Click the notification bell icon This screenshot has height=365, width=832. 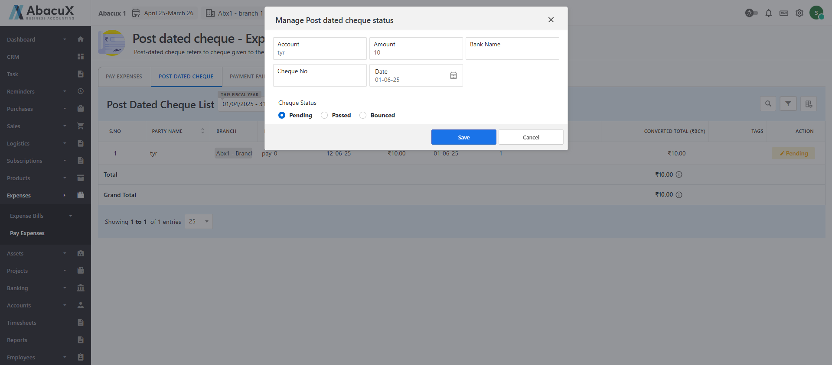point(768,13)
